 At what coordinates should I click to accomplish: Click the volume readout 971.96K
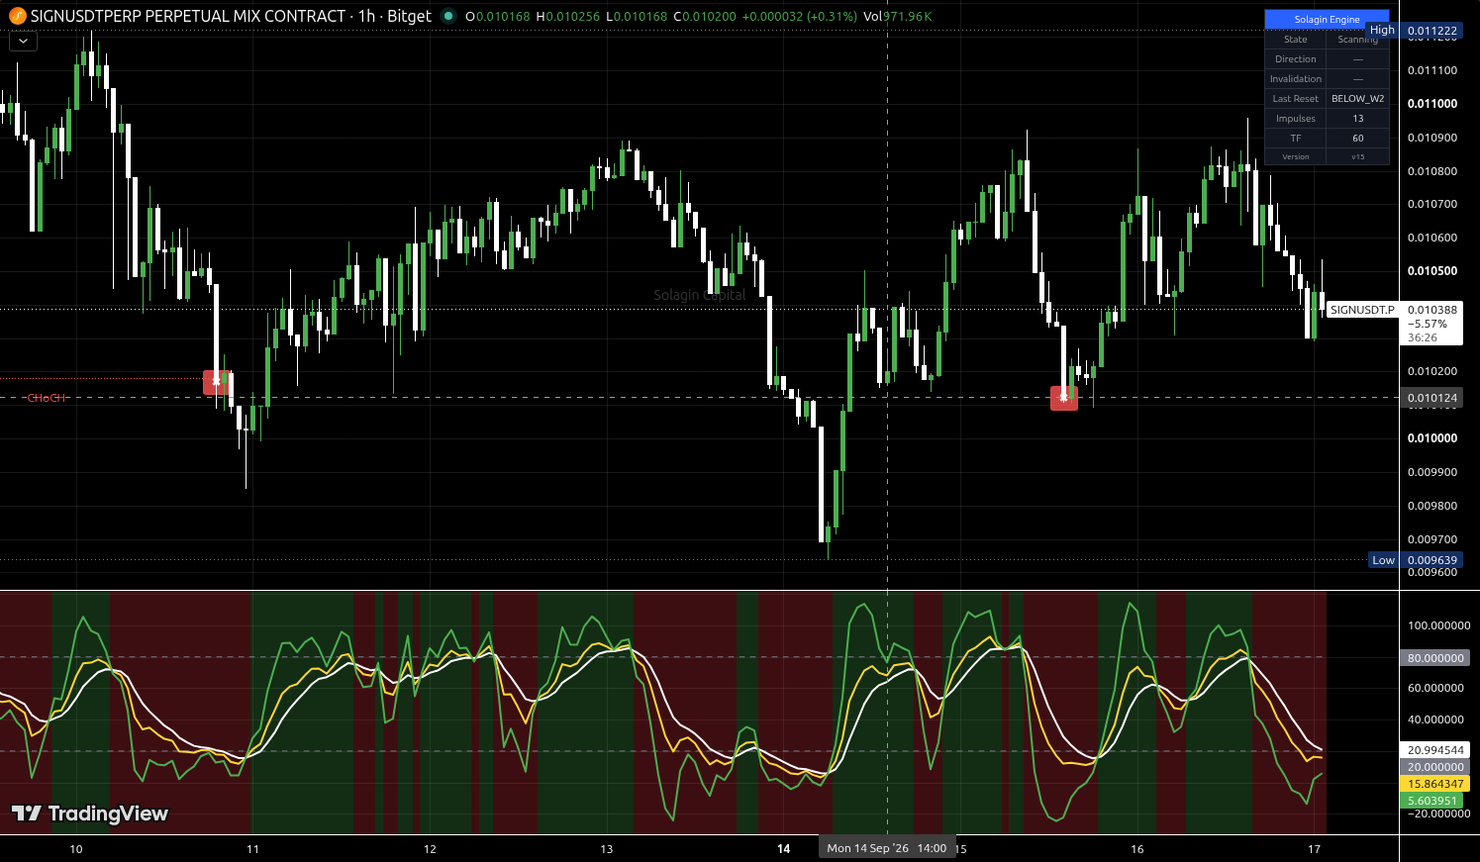coord(908,17)
